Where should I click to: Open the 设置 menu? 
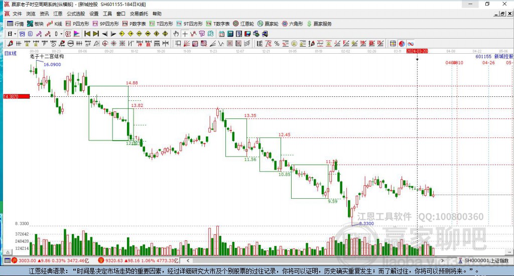coord(94,14)
